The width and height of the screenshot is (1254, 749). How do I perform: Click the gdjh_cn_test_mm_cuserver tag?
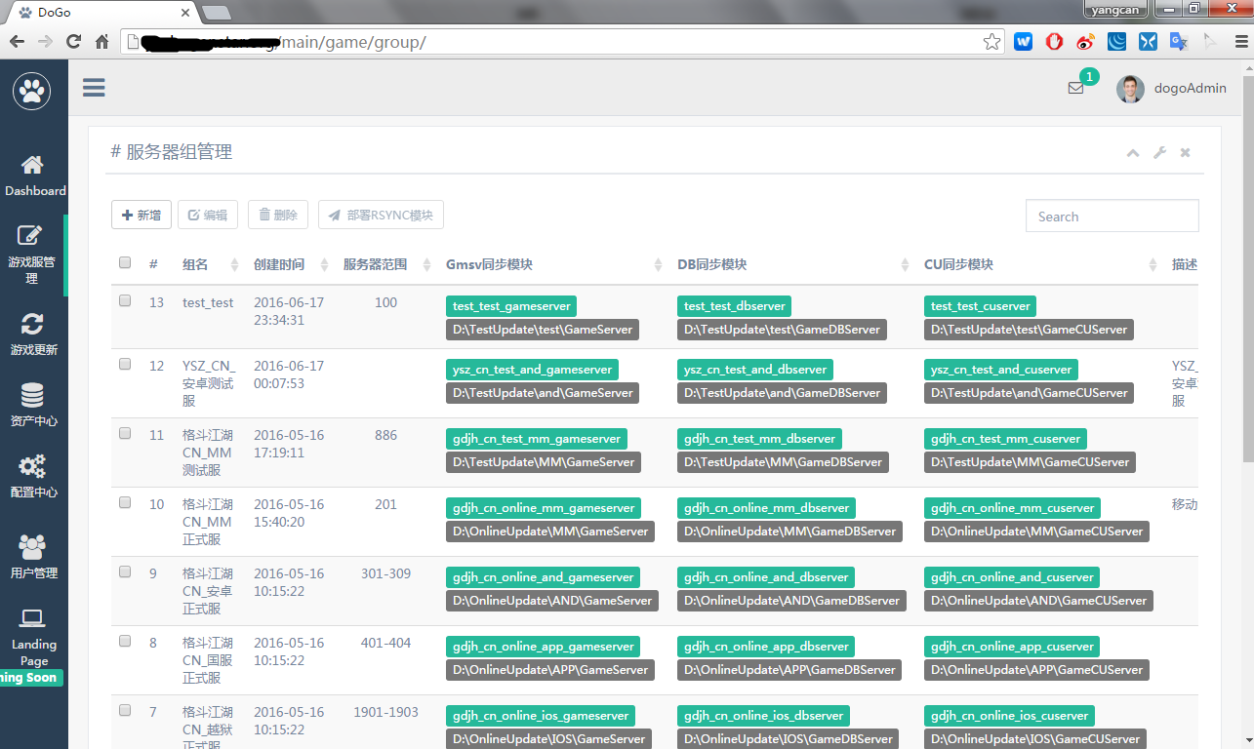pos(1005,439)
